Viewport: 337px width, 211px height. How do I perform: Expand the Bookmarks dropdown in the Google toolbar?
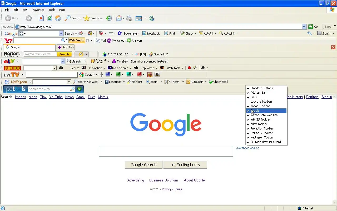point(139,33)
